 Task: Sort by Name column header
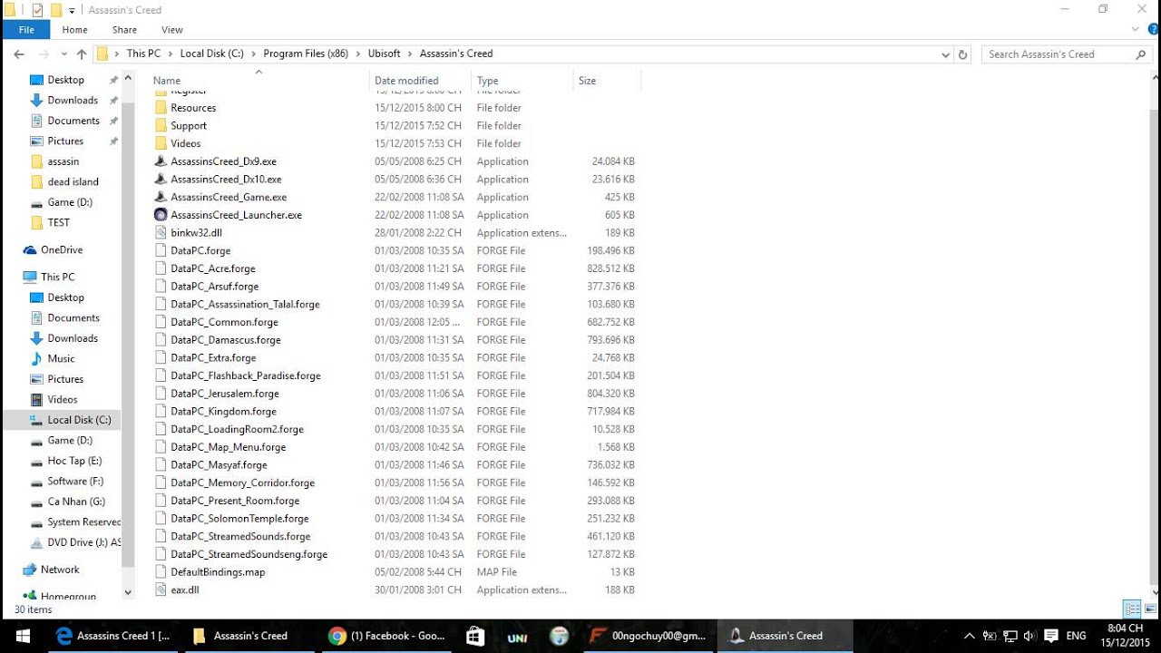pos(259,81)
